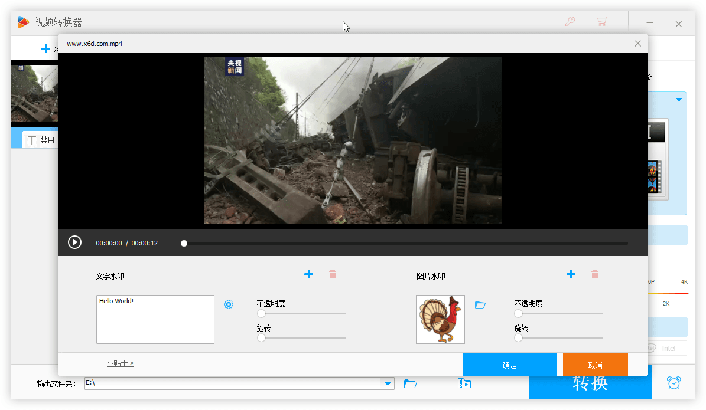706x410 pixels.
Task: Add another image watermark using the plus icon
Action: click(571, 274)
